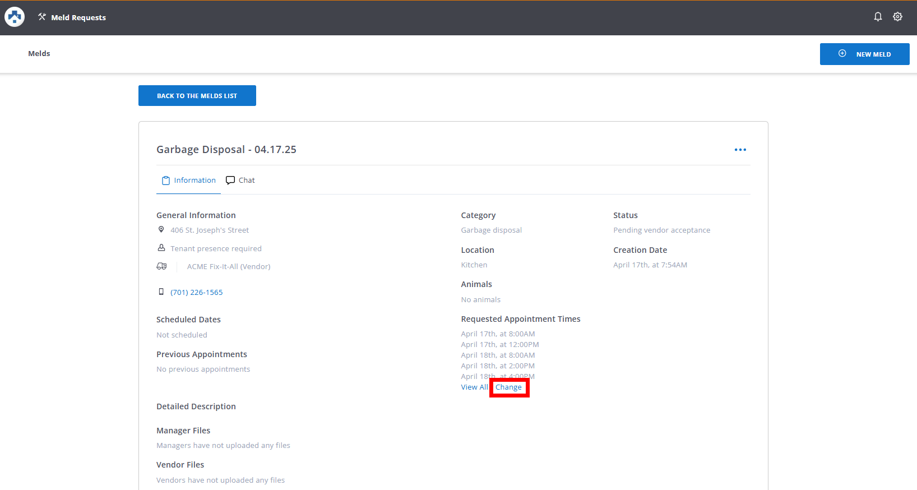This screenshot has height=490, width=917.
Task: Go to Melds in the sub-navigation
Action: tap(39, 54)
